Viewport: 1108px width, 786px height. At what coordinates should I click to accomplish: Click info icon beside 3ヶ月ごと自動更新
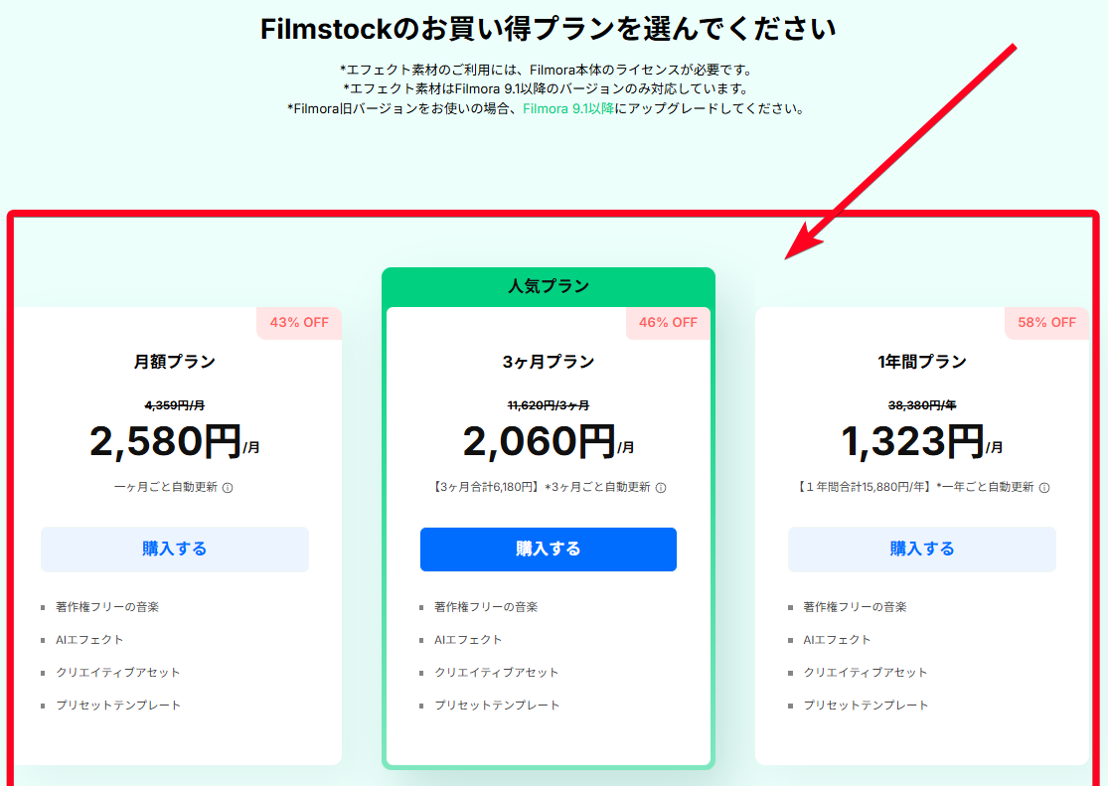[x=661, y=488]
